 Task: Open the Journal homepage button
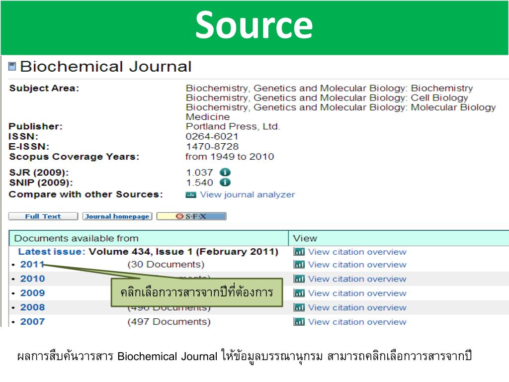coord(117,216)
